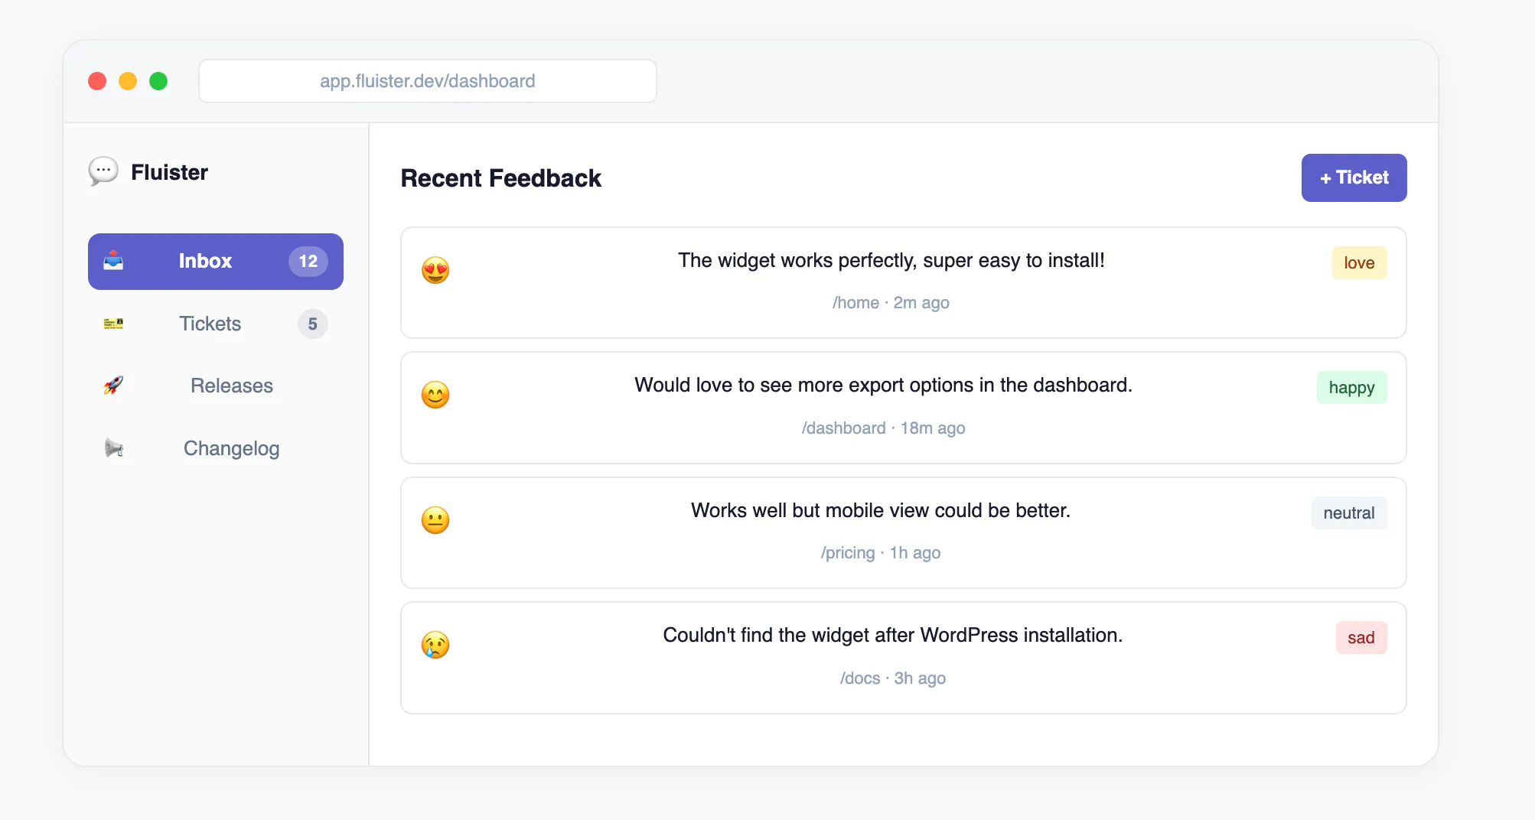
Task: Click the heart-eyes emoji on first feedback
Action: click(435, 270)
